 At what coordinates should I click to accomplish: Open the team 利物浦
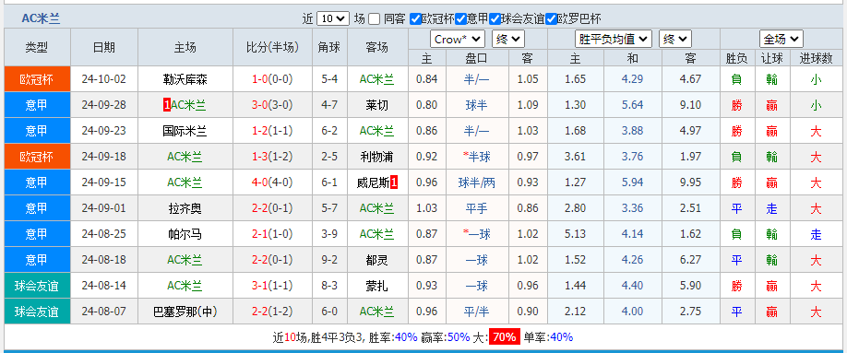click(x=377, y=157)
